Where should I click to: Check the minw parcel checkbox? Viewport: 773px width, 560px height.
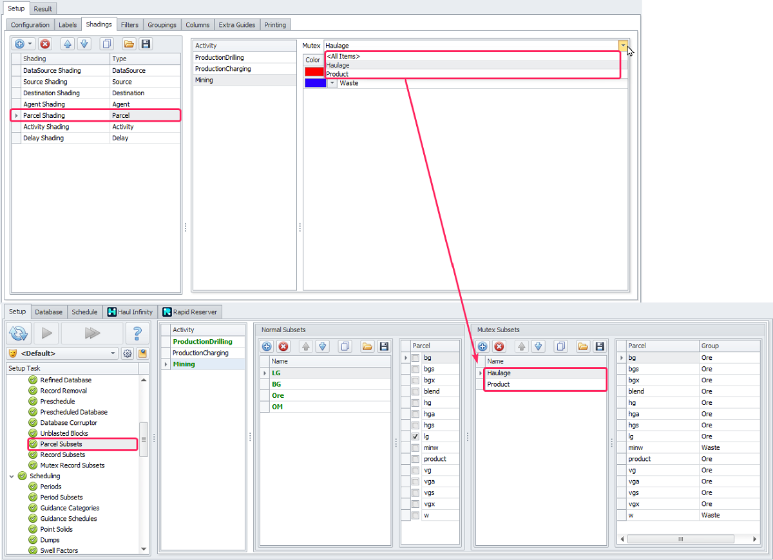pos(415,447)
